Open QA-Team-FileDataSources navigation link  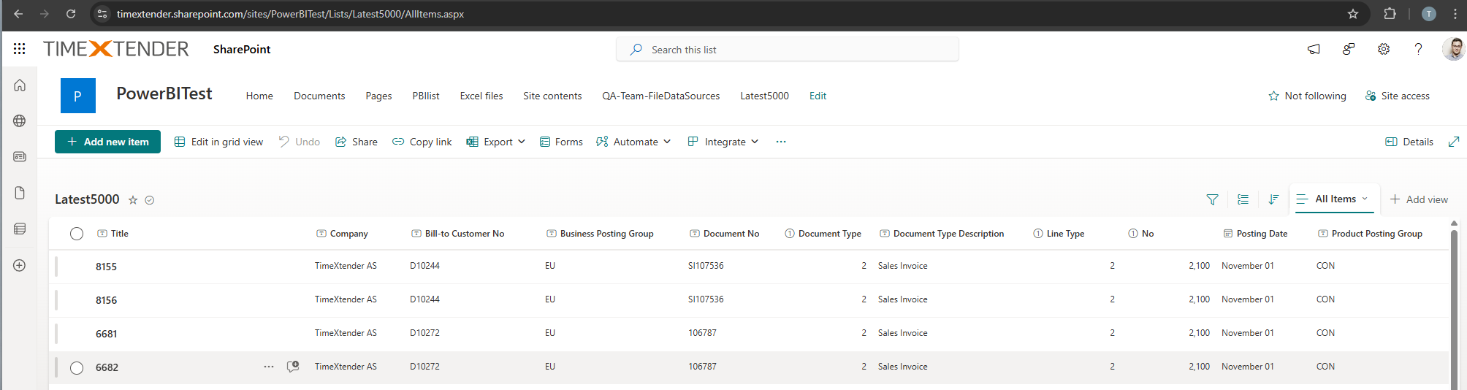click(660, 96)
